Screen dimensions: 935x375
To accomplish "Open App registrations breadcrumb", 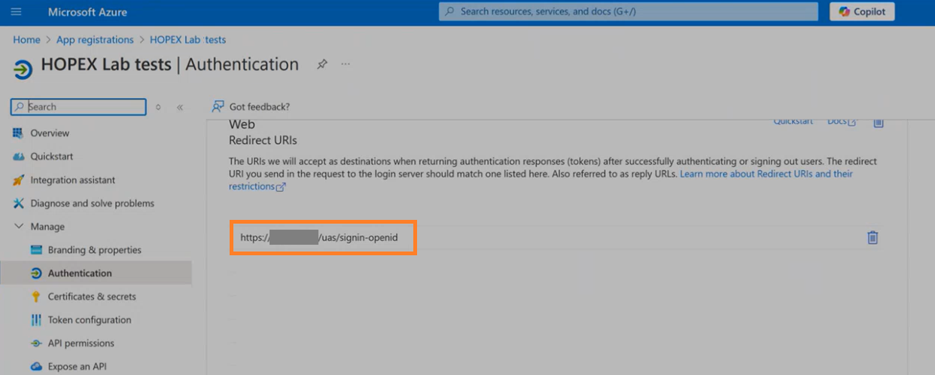I will pos(95,40).
